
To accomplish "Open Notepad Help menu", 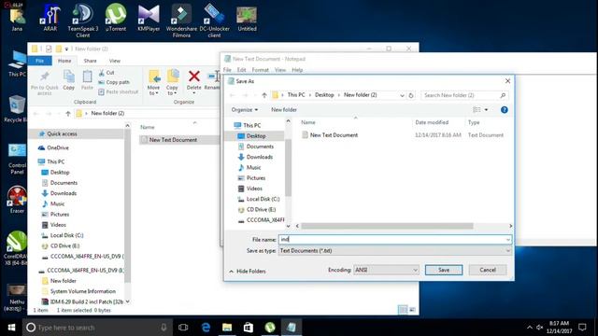I will point(297,70).
